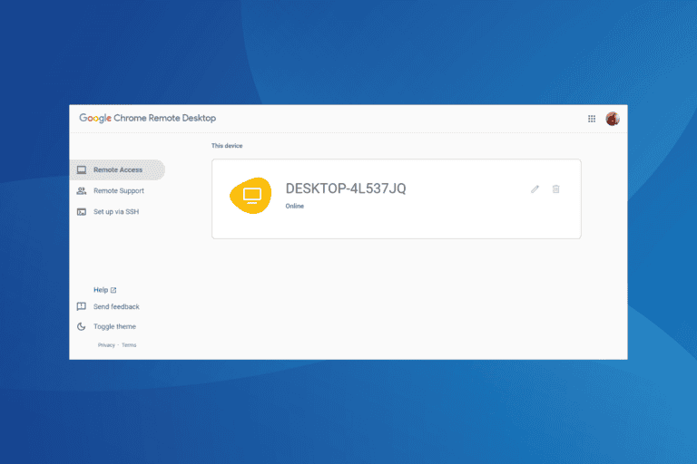The width and height of the screenshot is (697, 464).
Task: Connect to DESKTOP-4L537JQ device name
Action: [x=346, y=188]
